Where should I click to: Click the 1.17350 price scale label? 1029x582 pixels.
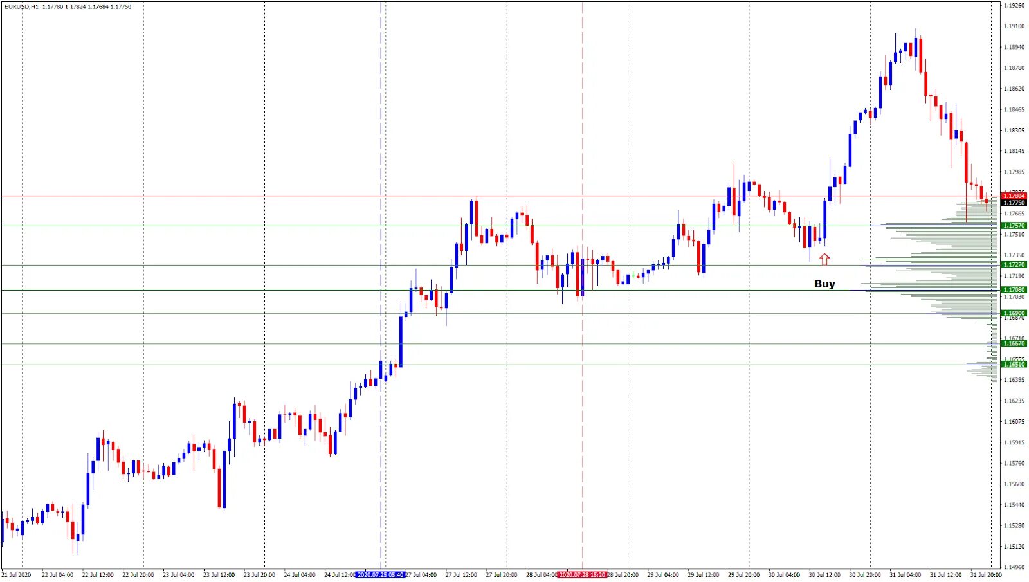click(x=1014, y=255)
